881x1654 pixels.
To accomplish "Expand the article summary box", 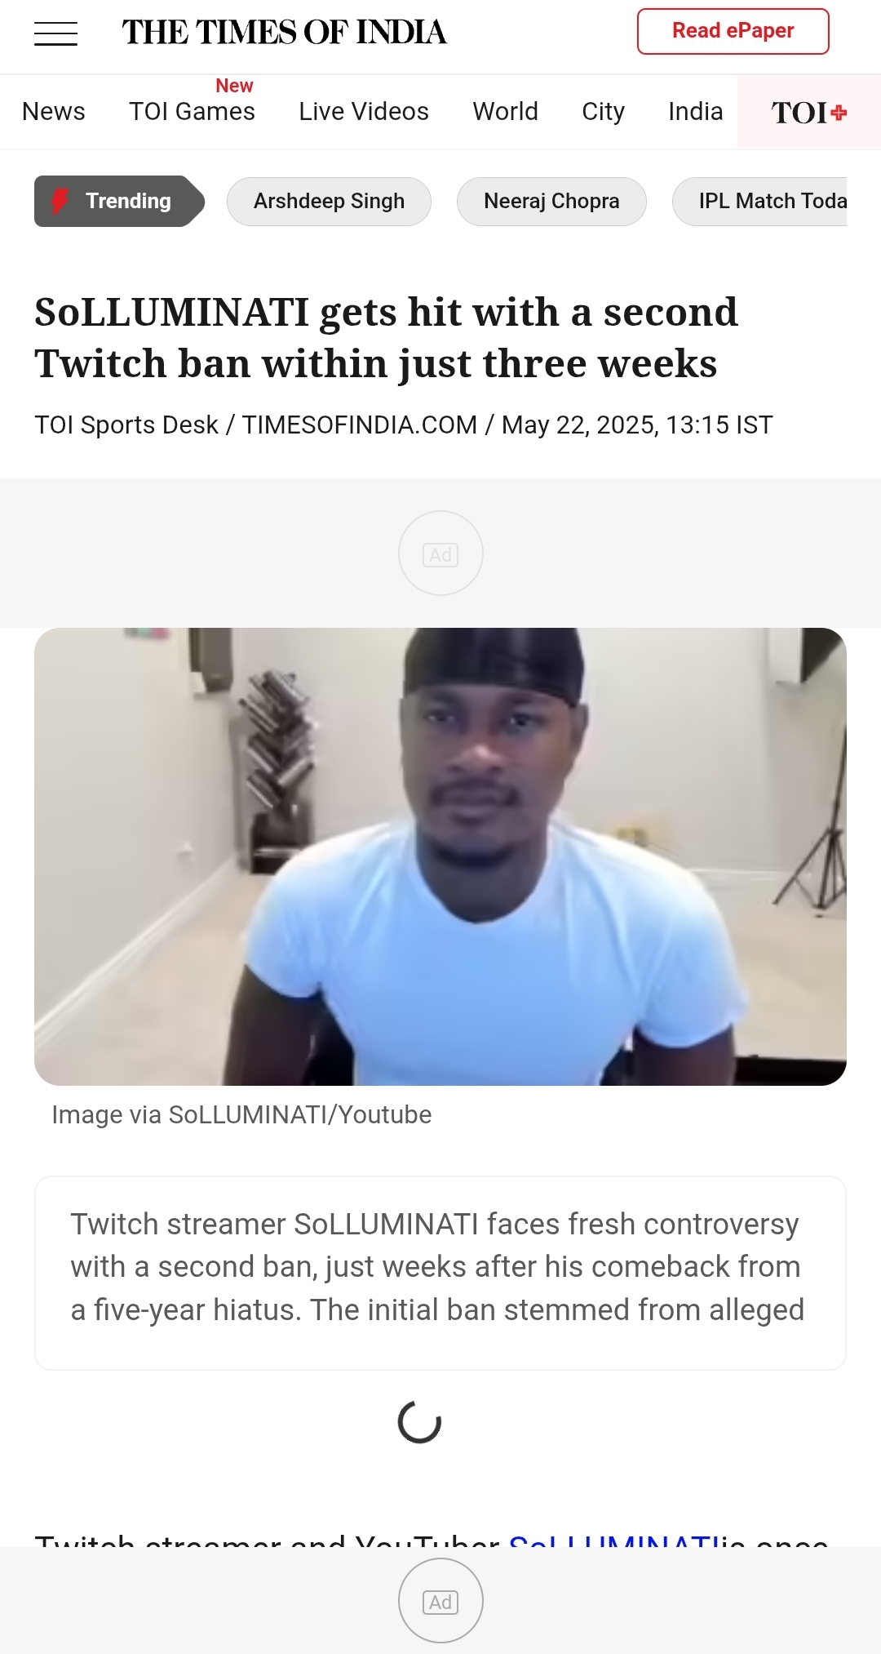I will coord(440,1273).
